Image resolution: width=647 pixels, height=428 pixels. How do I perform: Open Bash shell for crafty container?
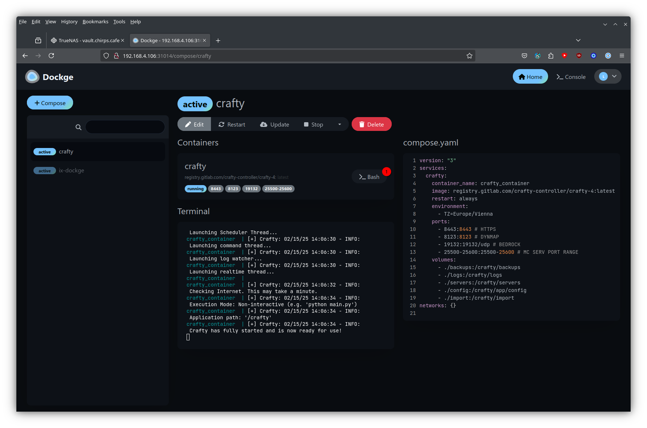369,177
